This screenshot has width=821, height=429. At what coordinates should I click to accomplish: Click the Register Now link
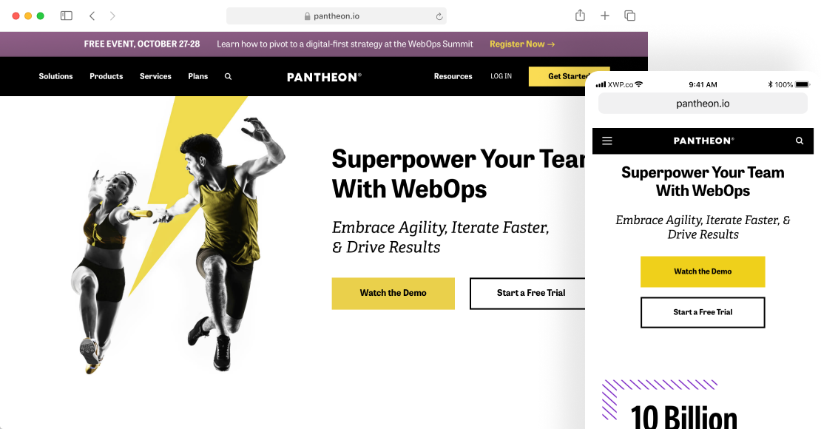(522, 44)
